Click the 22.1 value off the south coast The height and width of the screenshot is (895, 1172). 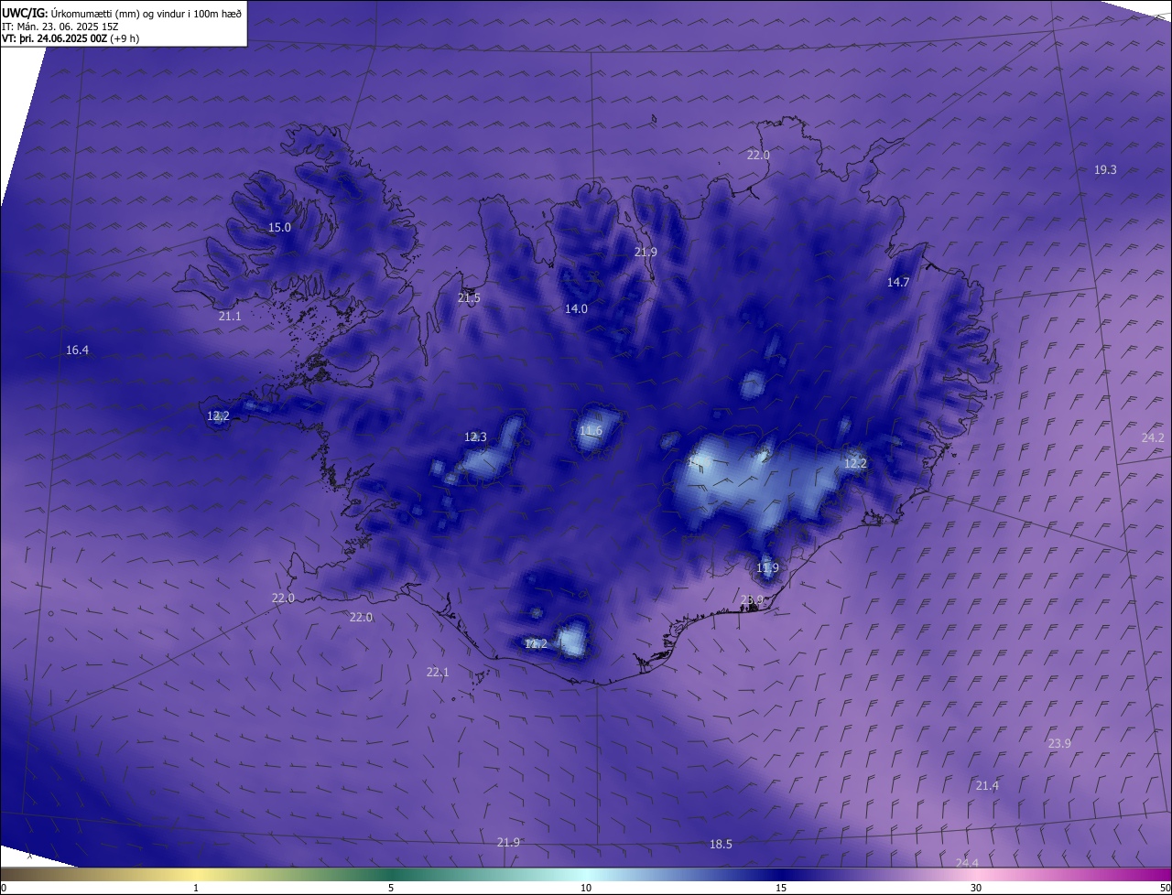438,672
